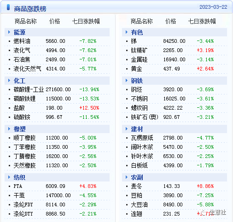Image resolution: width=233 pixels, height=222 pixels.
Task: Select the 涤纶FDY commodity name
Action: 23,204
